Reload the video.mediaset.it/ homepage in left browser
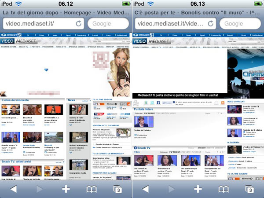264x198 pixels. coord(79,23)
